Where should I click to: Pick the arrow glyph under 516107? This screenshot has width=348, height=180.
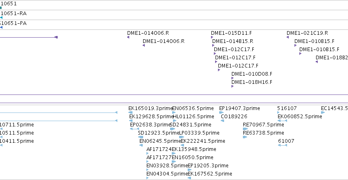point(278,112)
